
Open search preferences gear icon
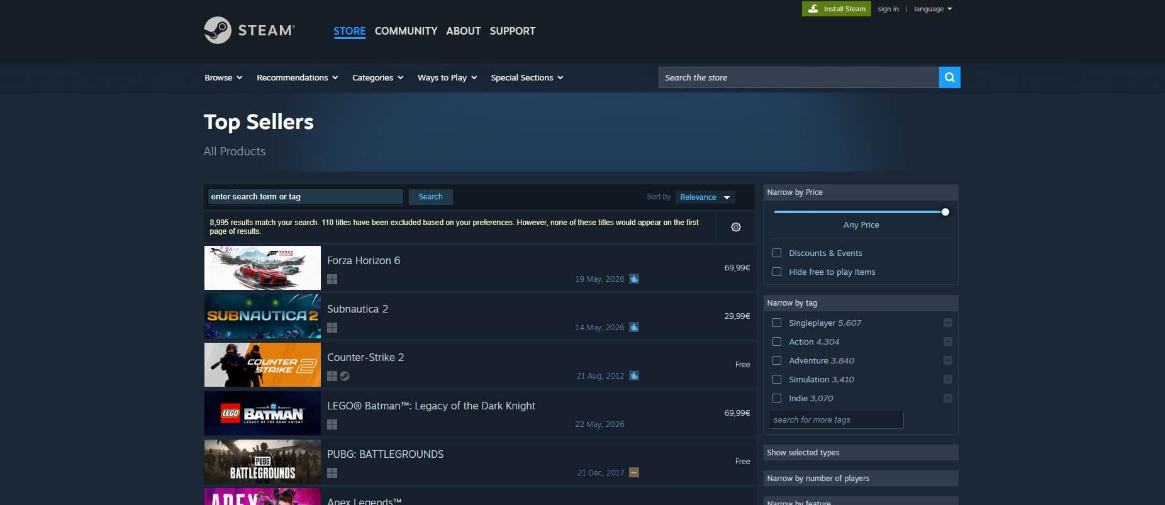[x=735, y=227]
